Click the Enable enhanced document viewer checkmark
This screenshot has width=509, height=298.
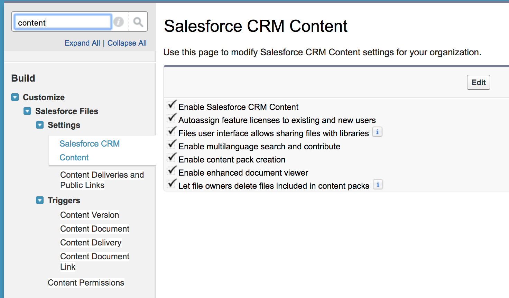coord(172,171)
